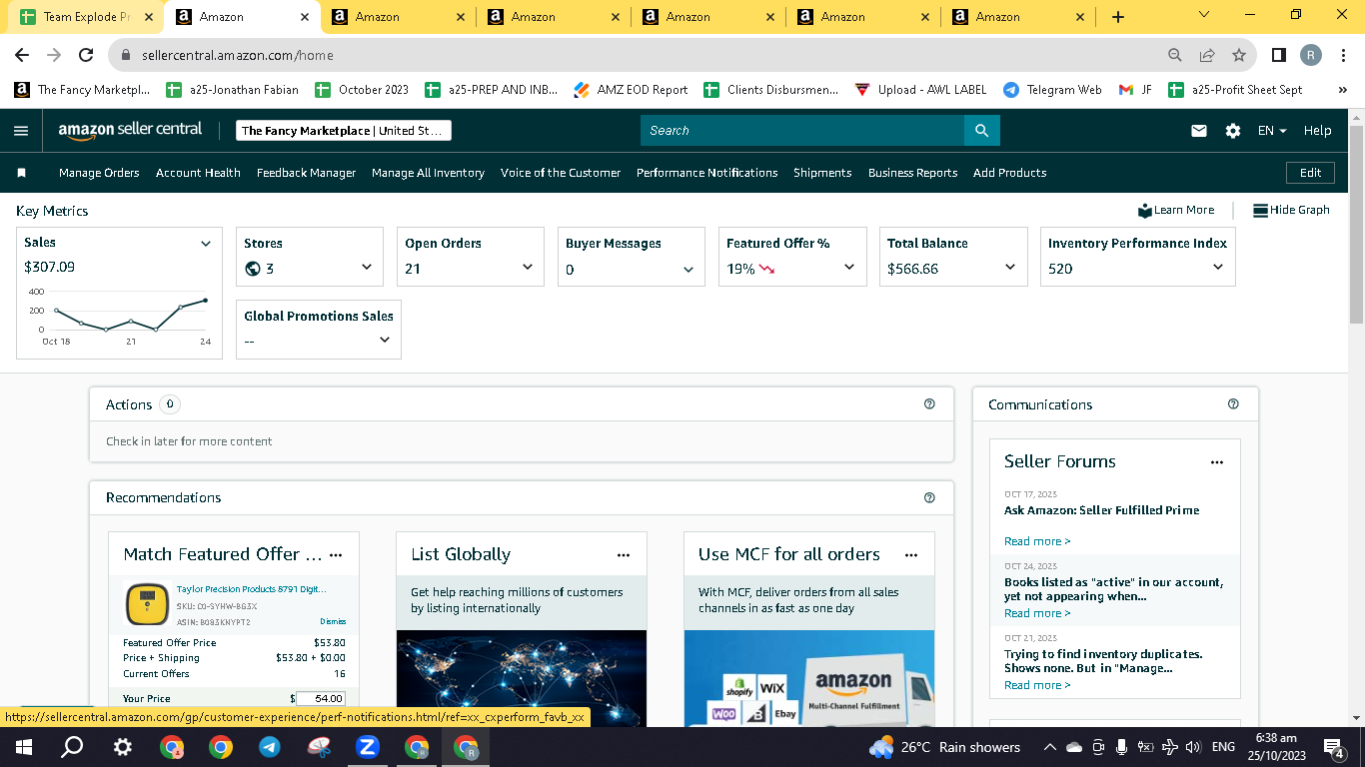Expand the Featured Offer % dropdown
Screen dimensions: 1365x767
[849, 268]
